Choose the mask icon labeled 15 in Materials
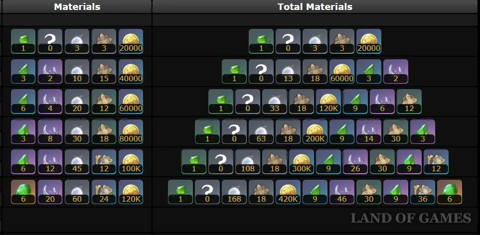 tap(104, 72)
